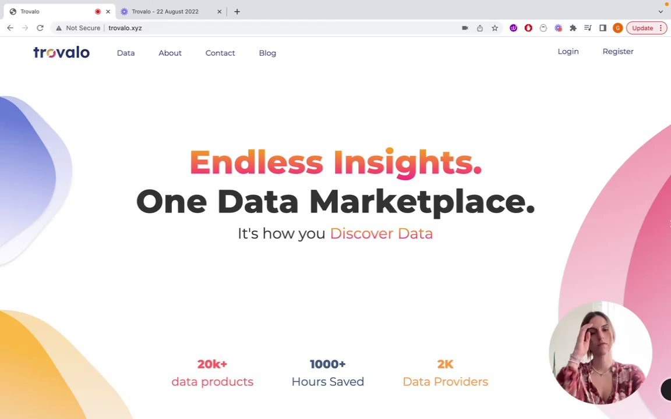Click the Update button in Chrome toolbar

[646, 28]
